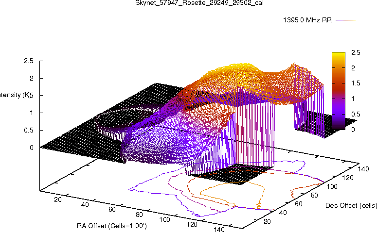This screenshot has width=377, height=232.
Task: Select tick 60 on the RA Offset axis
Action: pyautogui.click(x=112, y=210)
